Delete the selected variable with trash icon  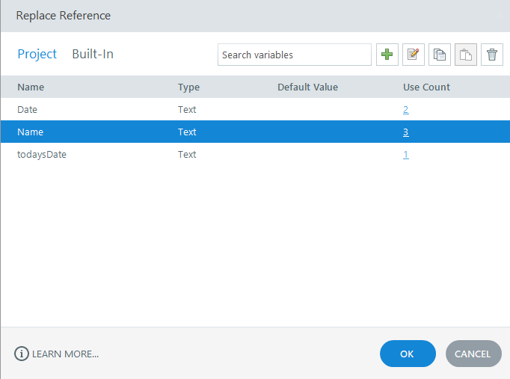(x=492, y=55)
